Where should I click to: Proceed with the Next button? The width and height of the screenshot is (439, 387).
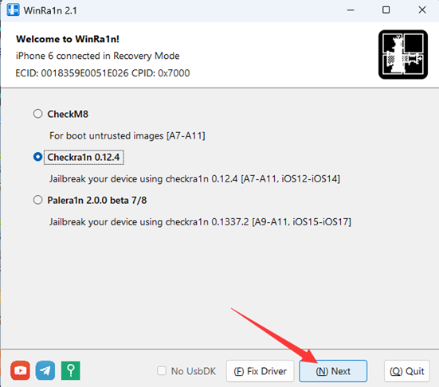coord(333,371)
